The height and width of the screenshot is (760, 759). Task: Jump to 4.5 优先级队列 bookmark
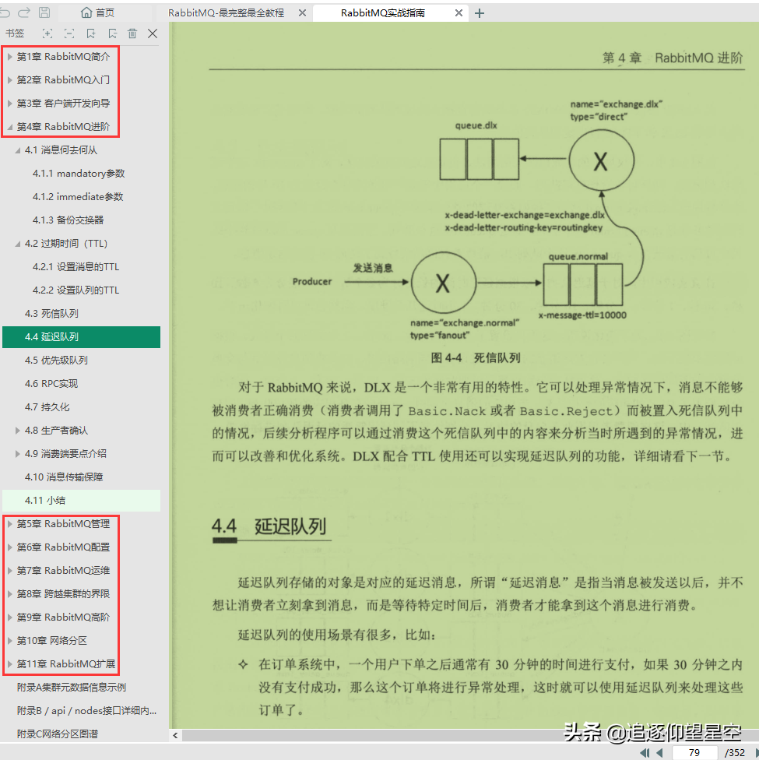pos(56,360)
